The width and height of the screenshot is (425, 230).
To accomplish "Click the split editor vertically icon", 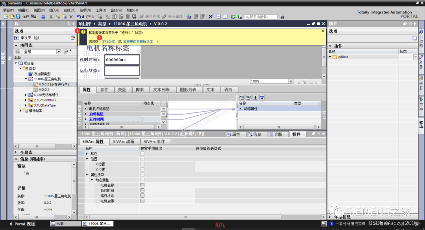I will click(x=225, y=17).
